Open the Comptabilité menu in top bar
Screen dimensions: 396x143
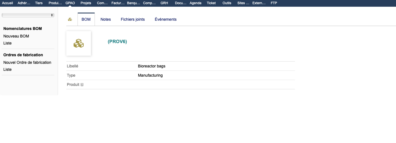(x=149, y=3)
